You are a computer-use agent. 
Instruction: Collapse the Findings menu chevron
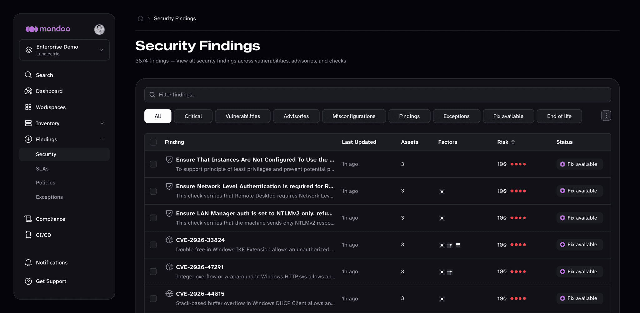[102, 139]
